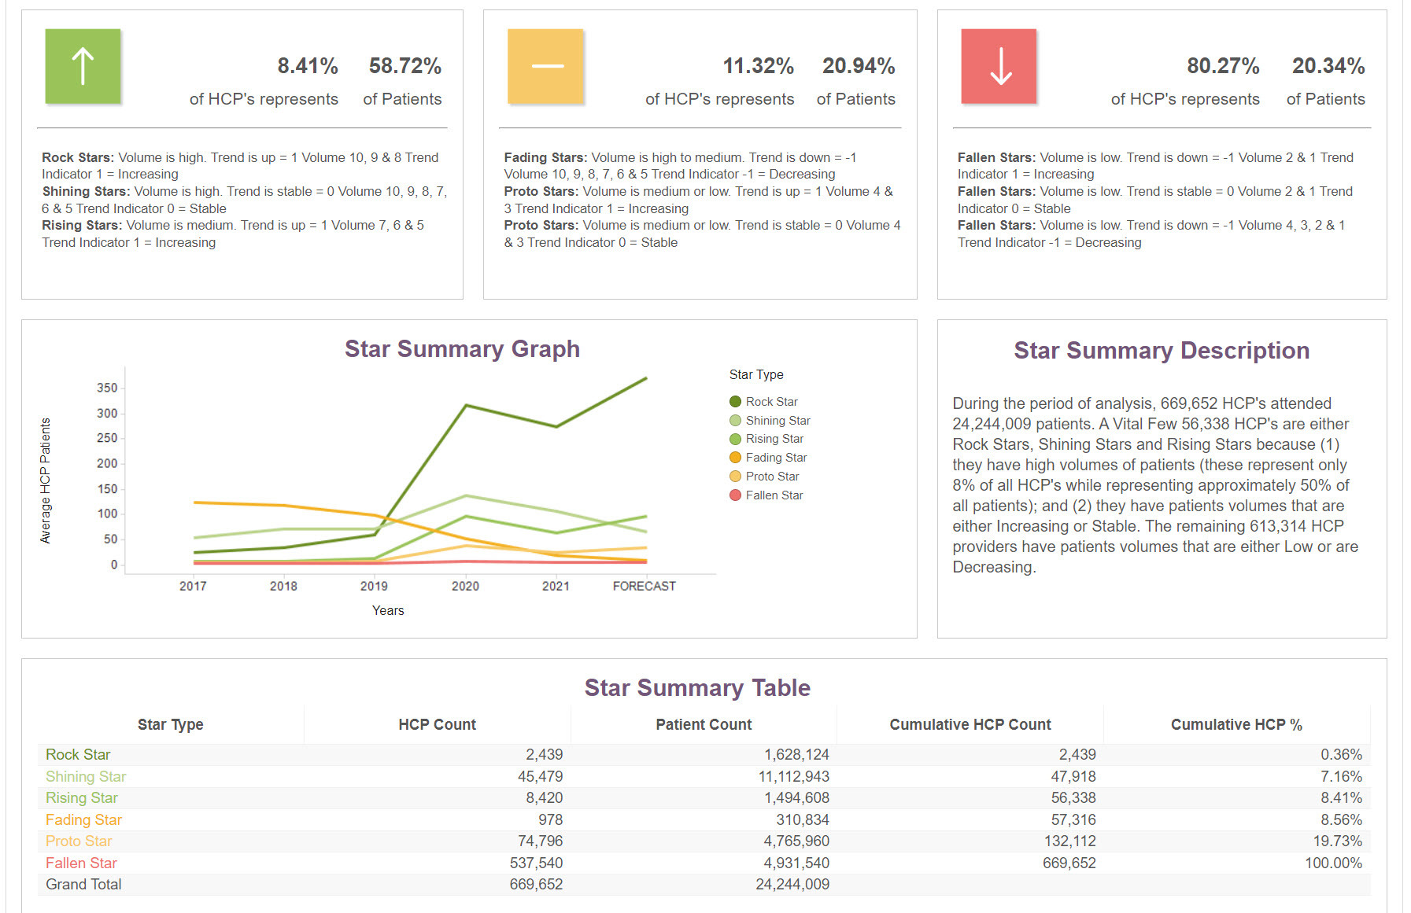
Task: Open the Rock Star table row label
Action: pyautogui.click(x=78, y=754)
